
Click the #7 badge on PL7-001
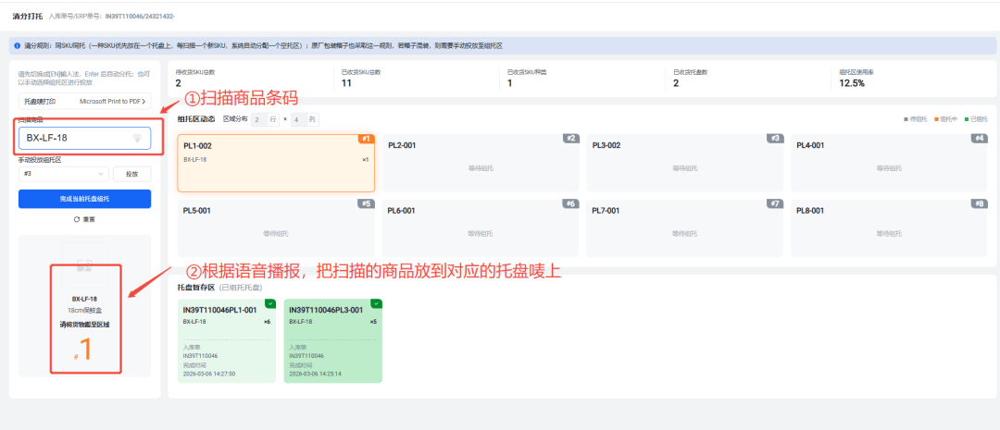click(x=776, y=203)
